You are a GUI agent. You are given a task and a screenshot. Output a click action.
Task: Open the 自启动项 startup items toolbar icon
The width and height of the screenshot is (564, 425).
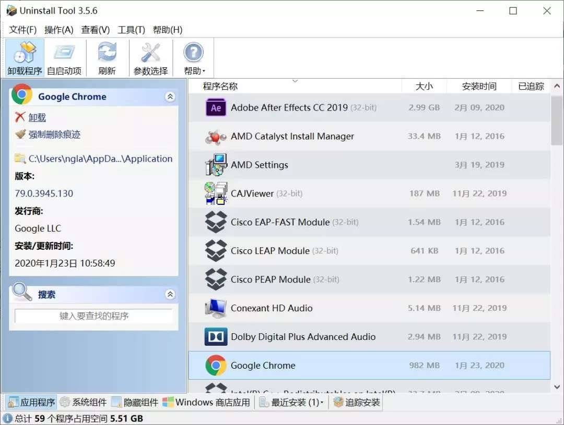click(x=64, y=57)
